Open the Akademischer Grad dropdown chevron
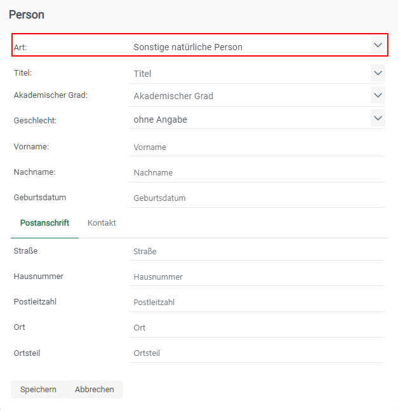Image resolution: width=398 pixels, height=410 pixels. pos(378,96)
